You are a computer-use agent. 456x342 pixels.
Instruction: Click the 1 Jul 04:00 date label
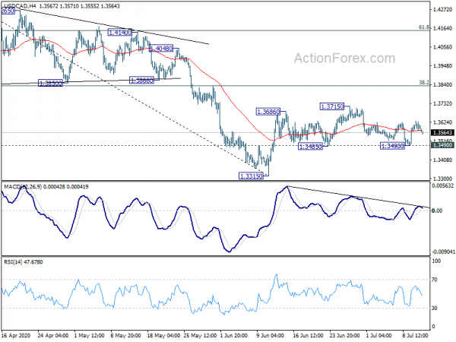tap(378, 335)
